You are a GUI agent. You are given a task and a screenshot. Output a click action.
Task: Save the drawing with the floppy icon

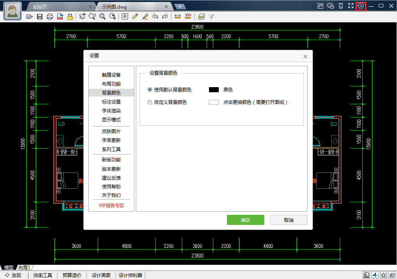coord(40,17)
